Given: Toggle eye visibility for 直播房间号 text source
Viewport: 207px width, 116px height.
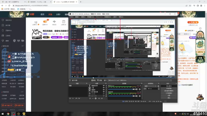Looking at the screenshot, I should 104,86.
